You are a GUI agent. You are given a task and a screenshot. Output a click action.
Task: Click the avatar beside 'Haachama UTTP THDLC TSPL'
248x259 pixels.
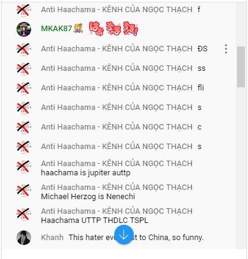click(x=24, y=214)
